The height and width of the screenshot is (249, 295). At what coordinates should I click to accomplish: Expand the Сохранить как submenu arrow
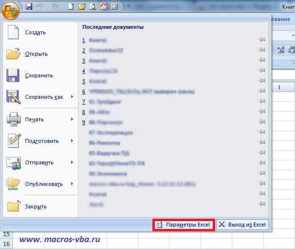click(x=72, y=97)
